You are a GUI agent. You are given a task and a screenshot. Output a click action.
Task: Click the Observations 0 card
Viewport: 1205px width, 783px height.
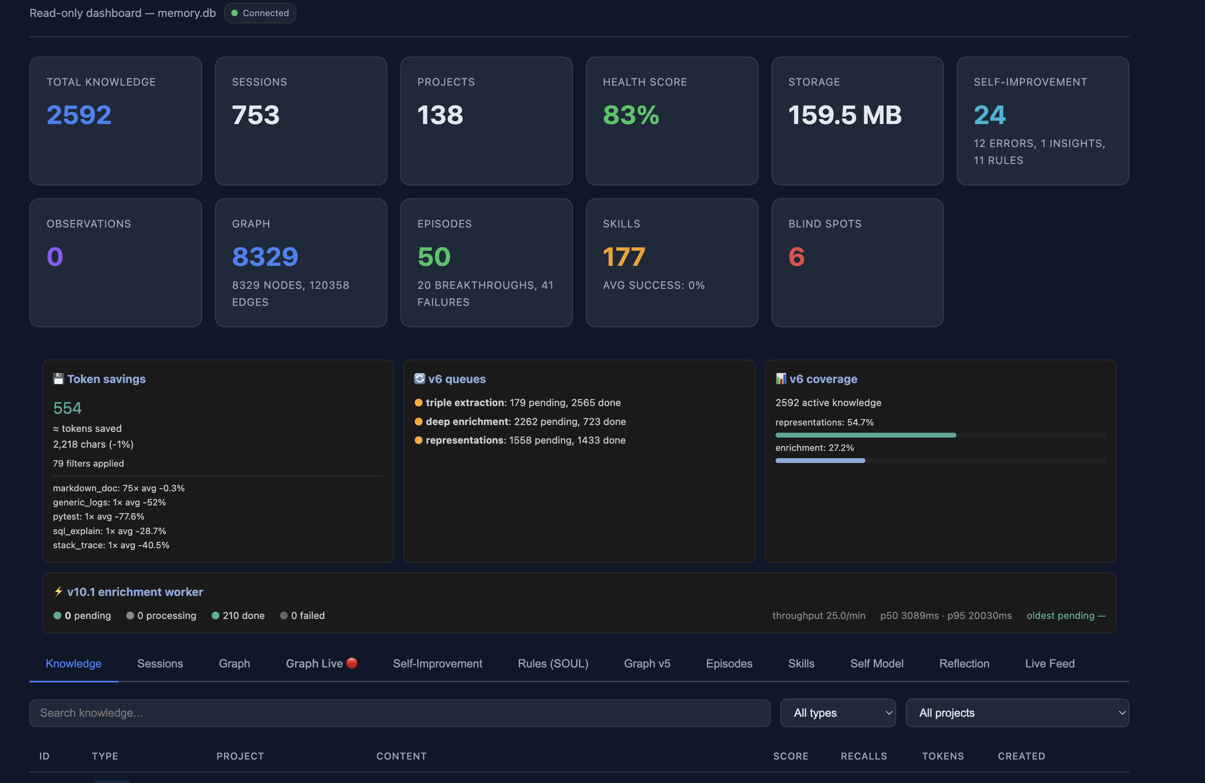pos(115,263)
